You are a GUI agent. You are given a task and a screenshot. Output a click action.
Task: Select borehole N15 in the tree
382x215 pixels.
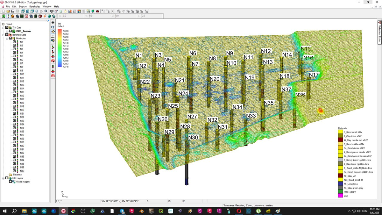point(22,92)
